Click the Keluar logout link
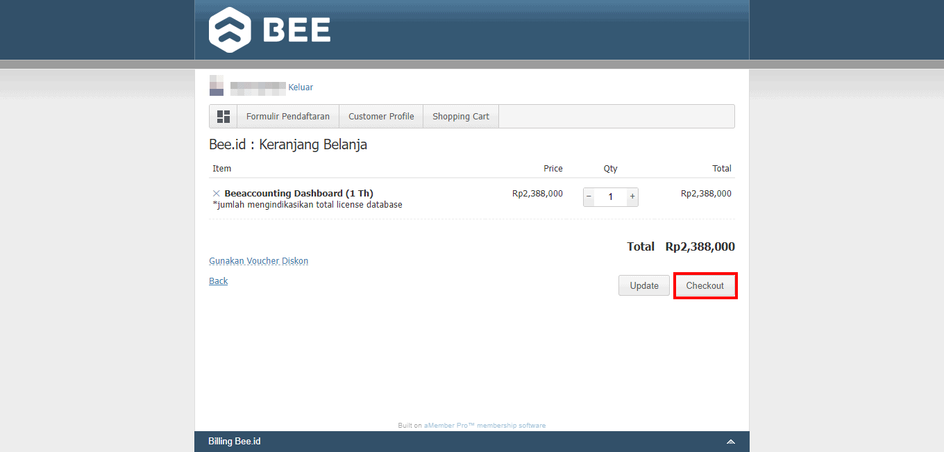944x452 pixels. (x=301, y=87)
